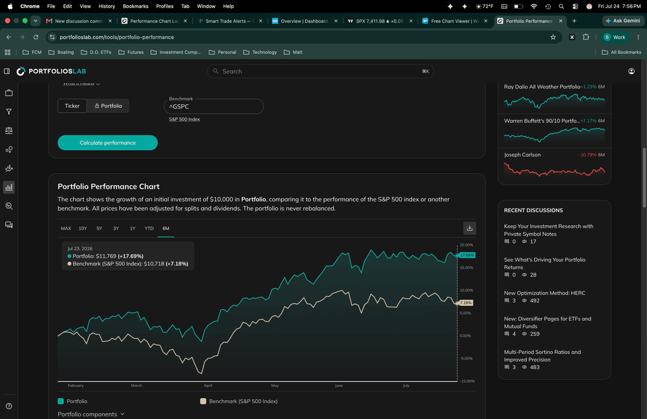
Task: Reload the page in Chrome
Action: (36, 37)
